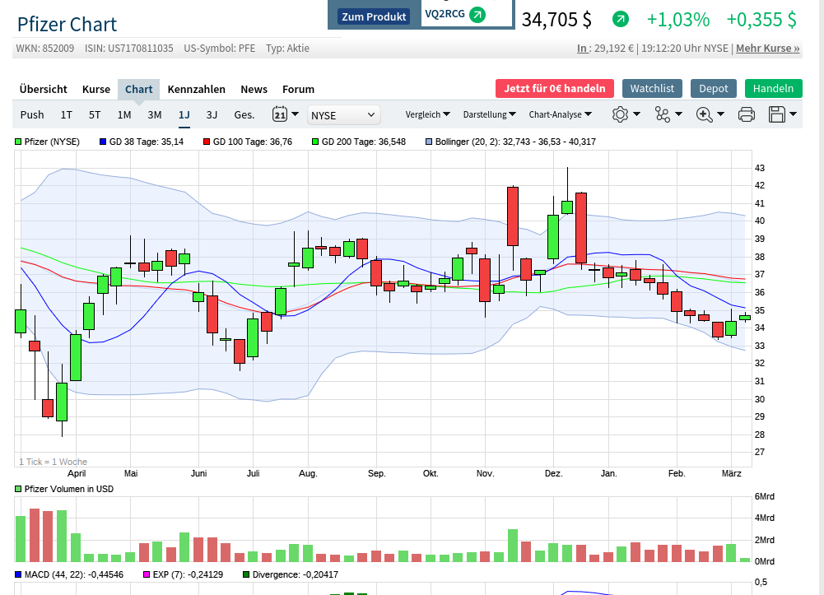Click the green Handeln button
Image resolution: width=824 pixels, height=595 pixels.
coord(774,88)
